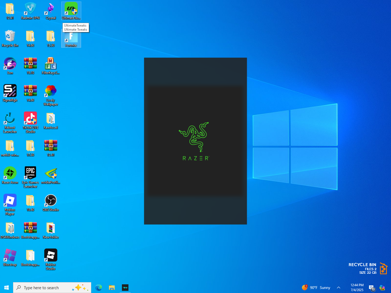Select the 12.41 WinRAR archive icon
Screen dimensions: 391x293
(x=51, y=148)
